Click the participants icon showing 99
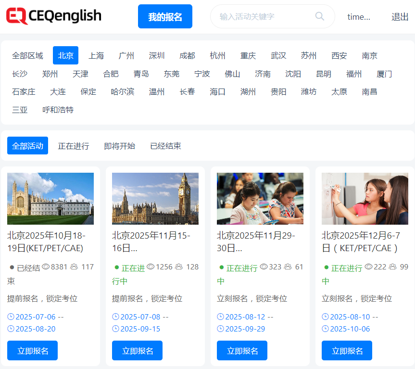This screenshot has width=415, height=369. pyautogui.click(x=392, y=267)
